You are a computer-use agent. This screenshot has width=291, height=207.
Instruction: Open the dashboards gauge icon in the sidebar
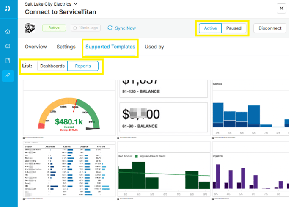(x=8, y=46)
